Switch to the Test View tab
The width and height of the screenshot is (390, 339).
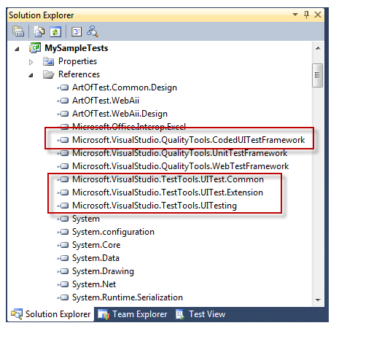pyautogui.click(x=200, y=314)
